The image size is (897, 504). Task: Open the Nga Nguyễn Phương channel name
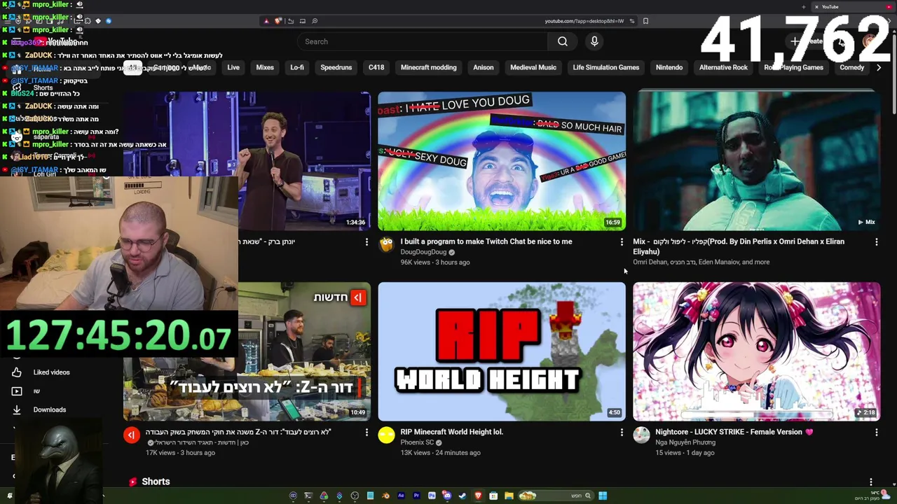point(685,442)
